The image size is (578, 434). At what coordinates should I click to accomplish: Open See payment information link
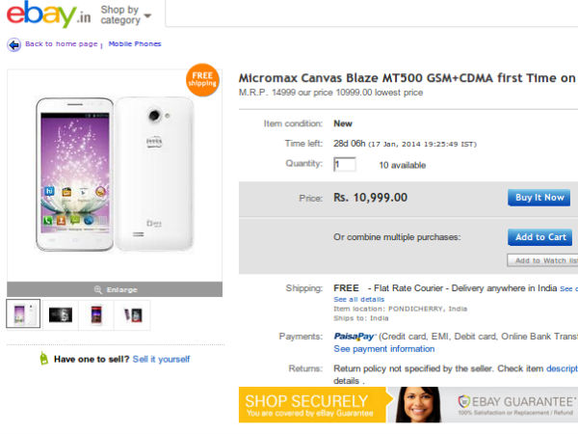pos(383,349)
